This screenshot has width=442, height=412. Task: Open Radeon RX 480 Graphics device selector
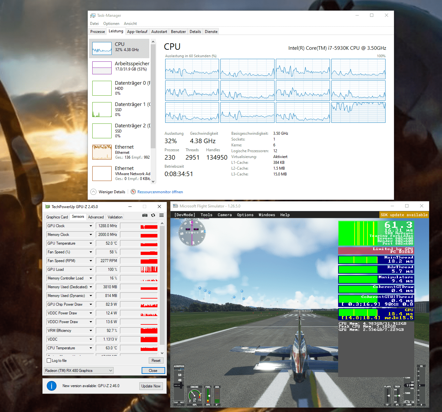coord(79,371)
